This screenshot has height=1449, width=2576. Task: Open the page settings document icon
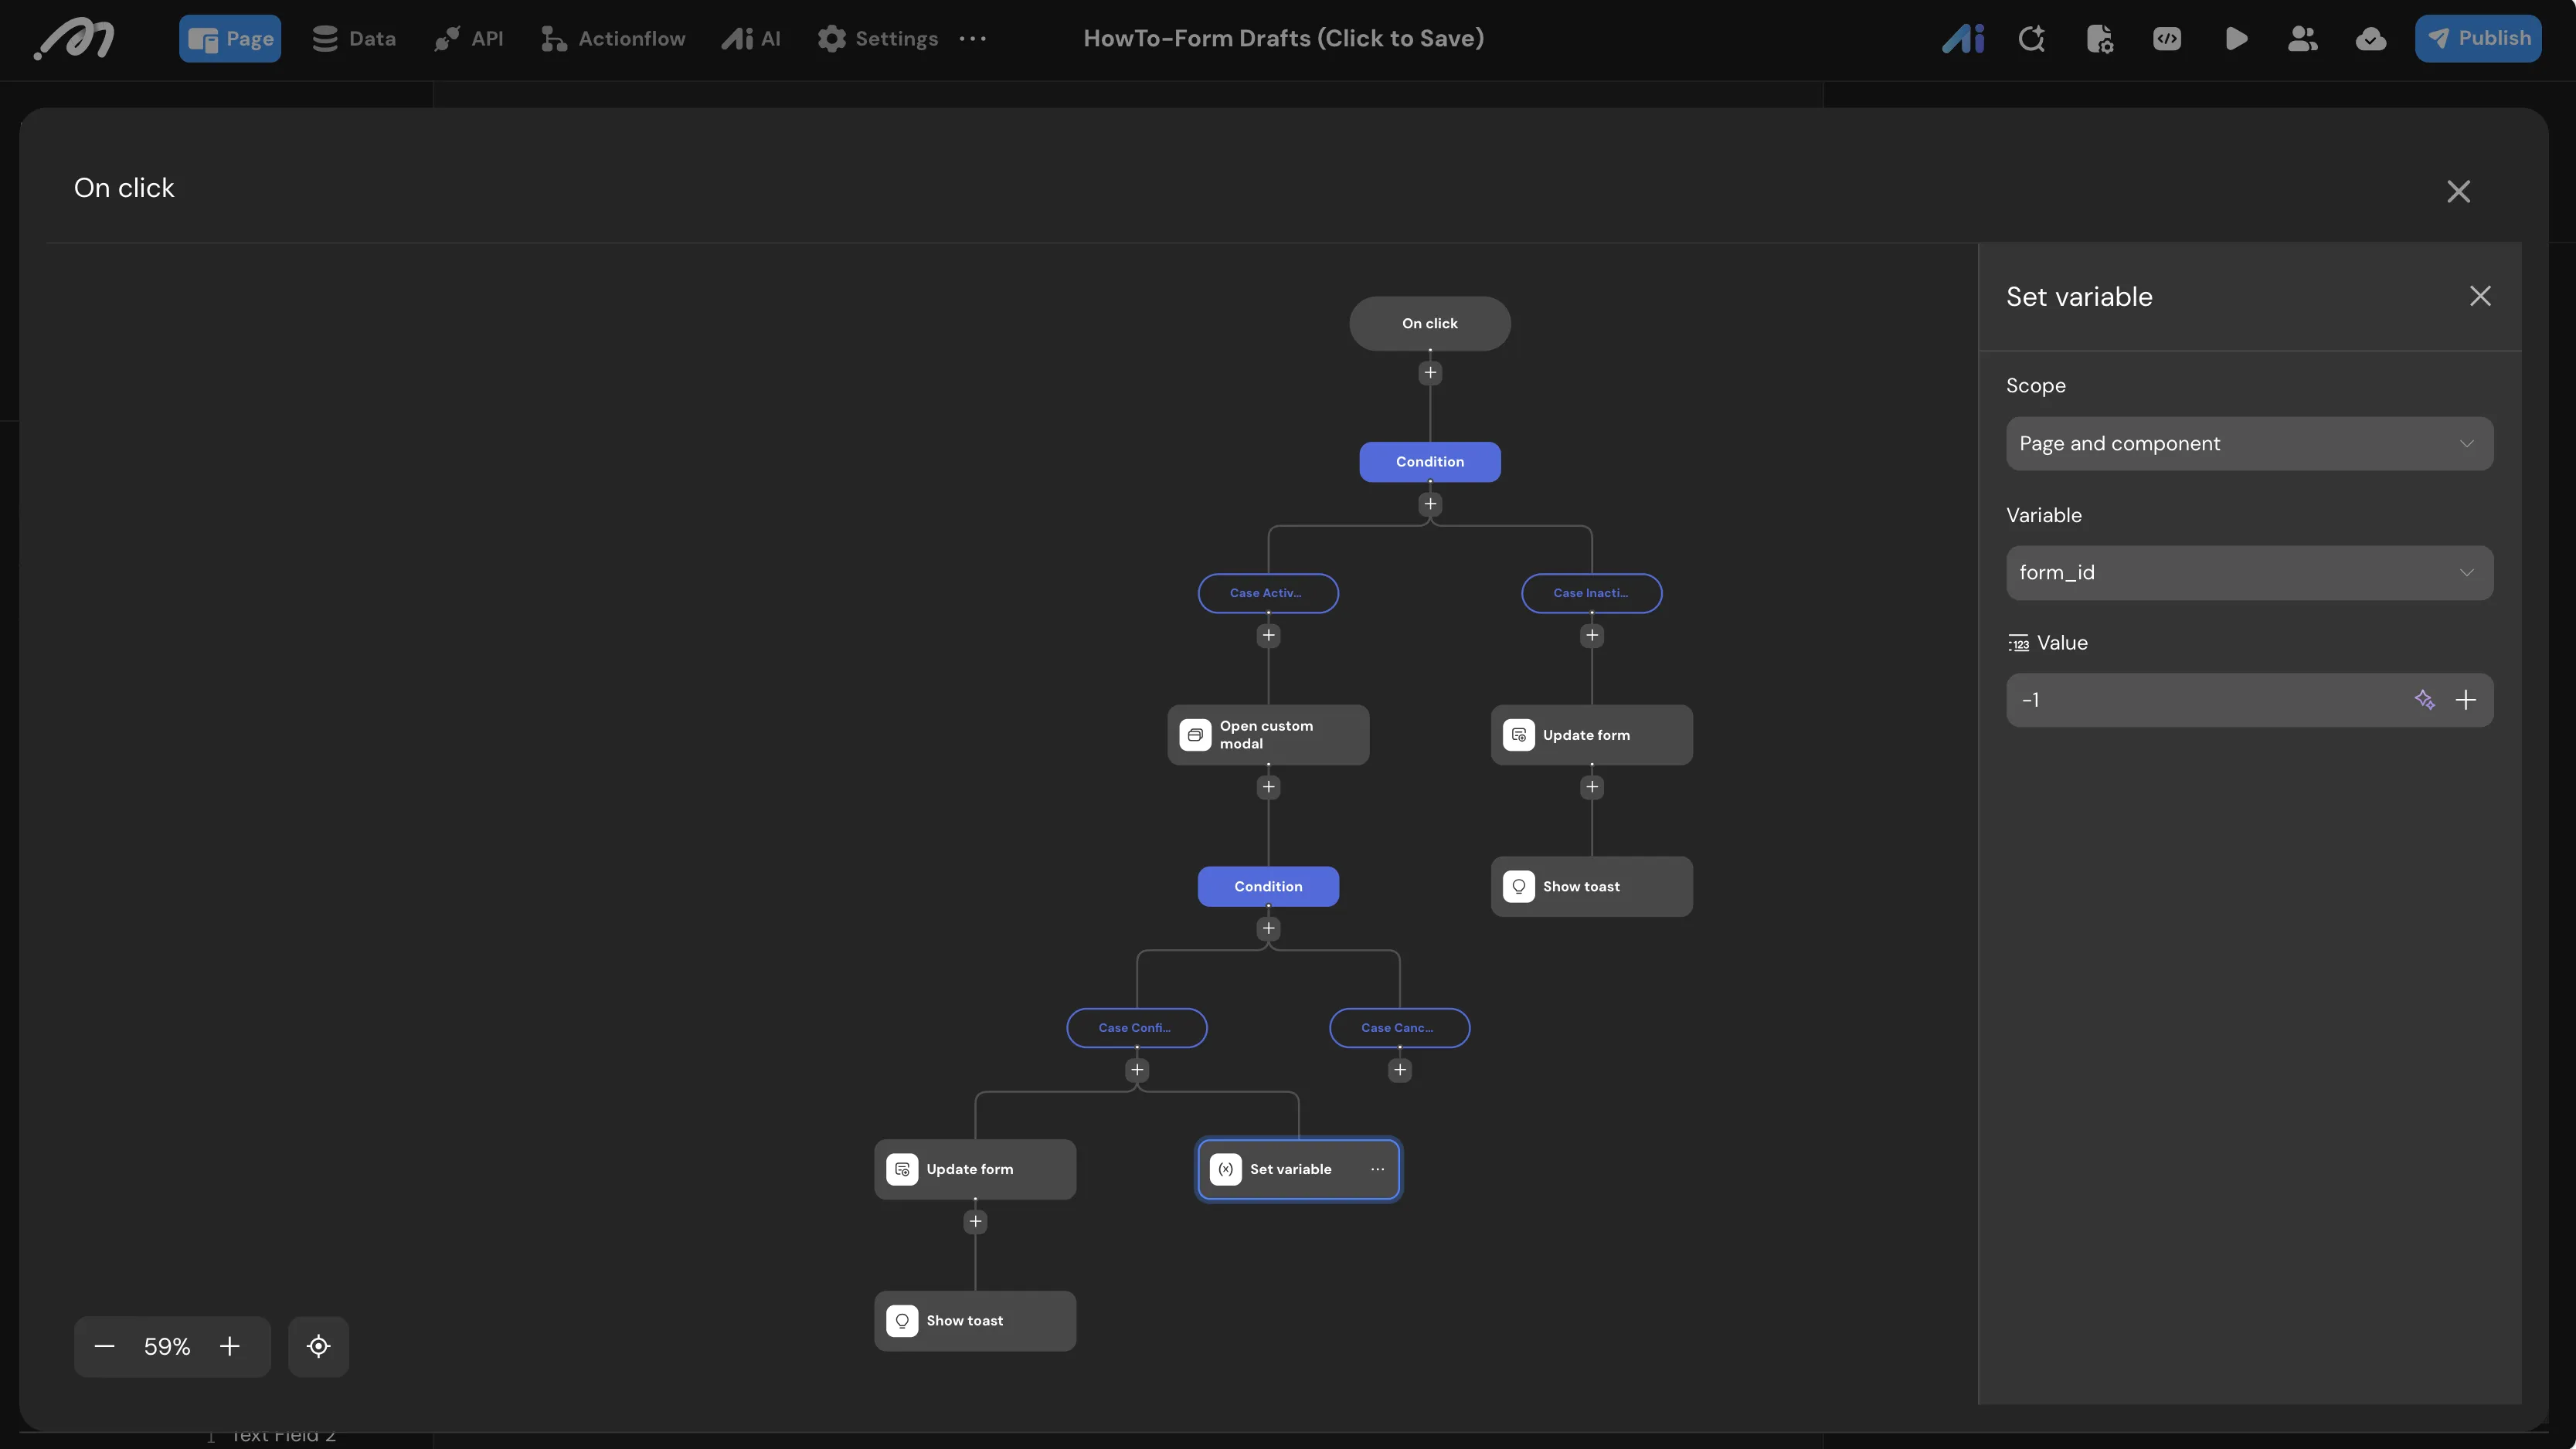pos(2099,38)
